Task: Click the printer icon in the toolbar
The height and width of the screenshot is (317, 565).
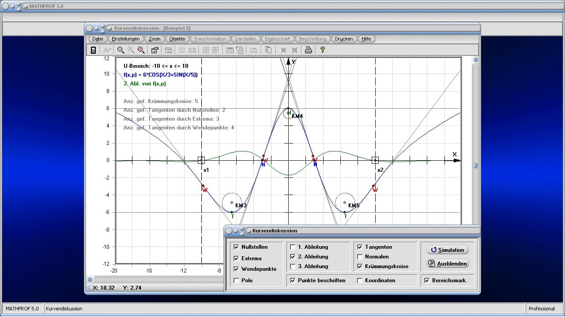Action: pyautogui.click(x=309, y=50)
